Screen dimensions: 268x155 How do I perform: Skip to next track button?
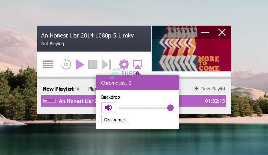point(106,64)
